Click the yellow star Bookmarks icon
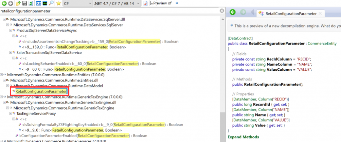This screenshot has width=341, height=142. (59, 3)
